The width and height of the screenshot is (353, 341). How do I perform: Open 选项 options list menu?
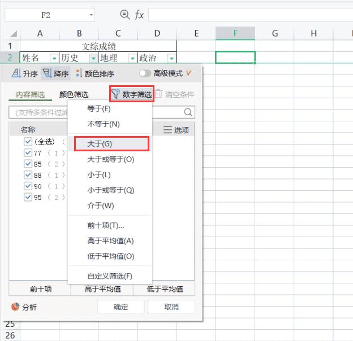point(176,130)
